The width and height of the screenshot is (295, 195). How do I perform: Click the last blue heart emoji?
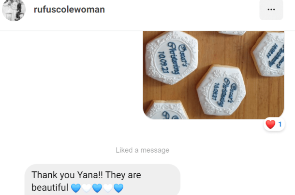point(118,188)
